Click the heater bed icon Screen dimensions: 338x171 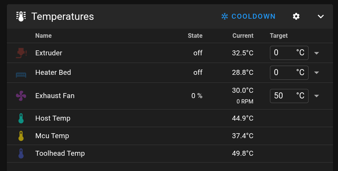coord(21,74)
